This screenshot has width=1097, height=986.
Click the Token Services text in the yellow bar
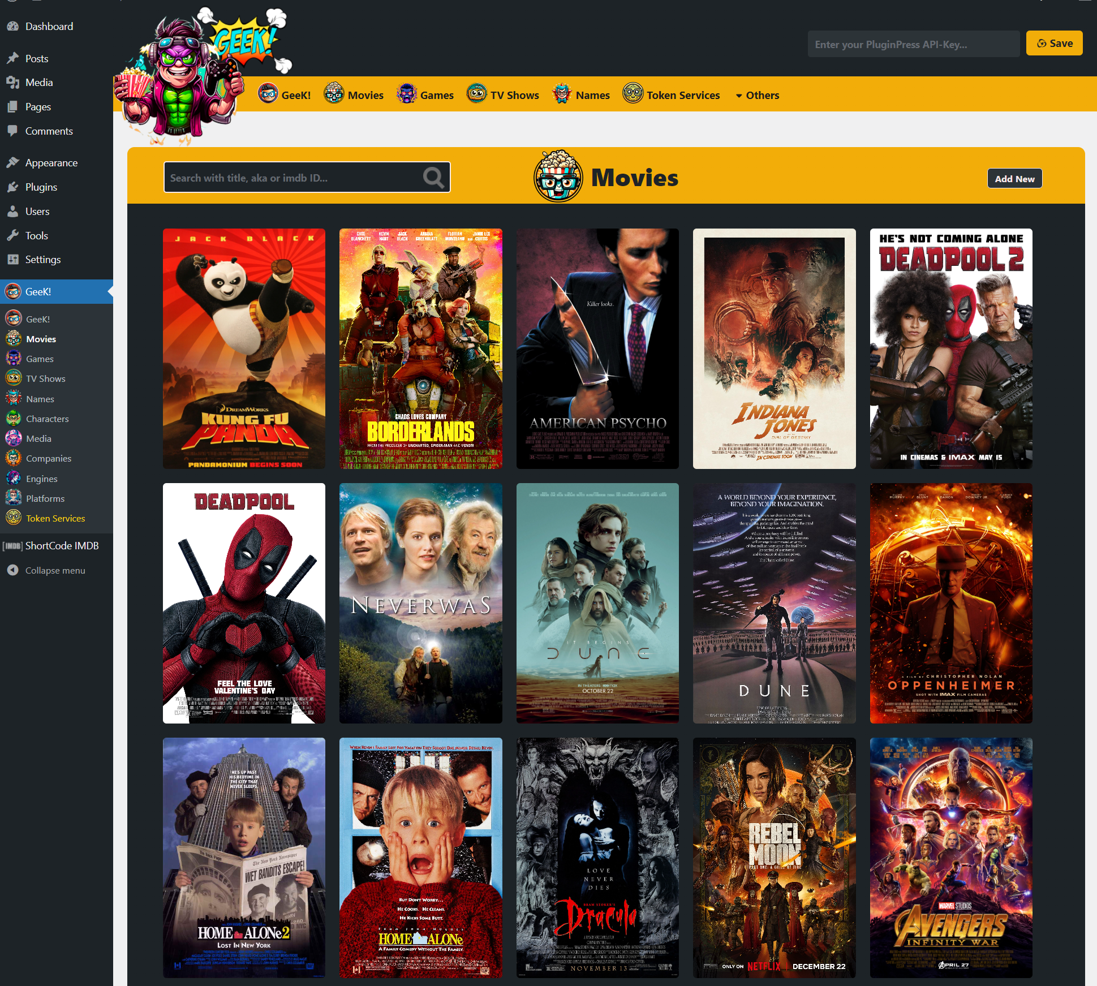point(683,96)
